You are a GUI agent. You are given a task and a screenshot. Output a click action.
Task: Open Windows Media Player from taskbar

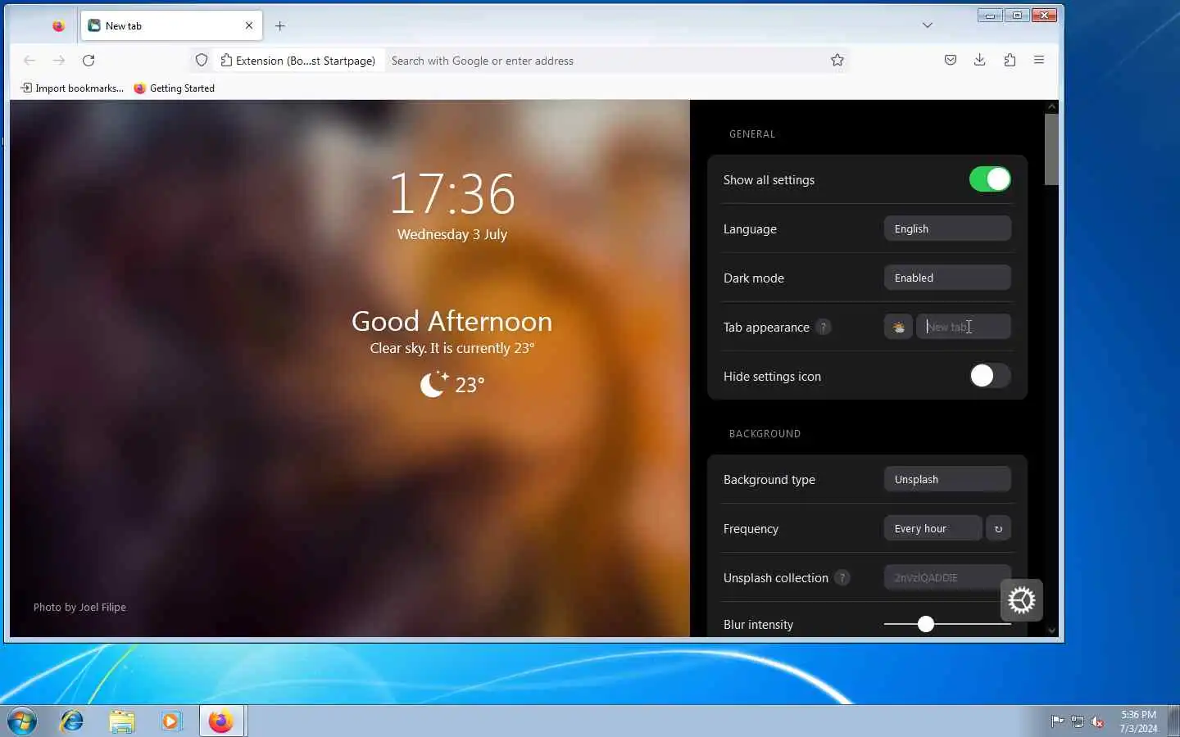(170, 721)
